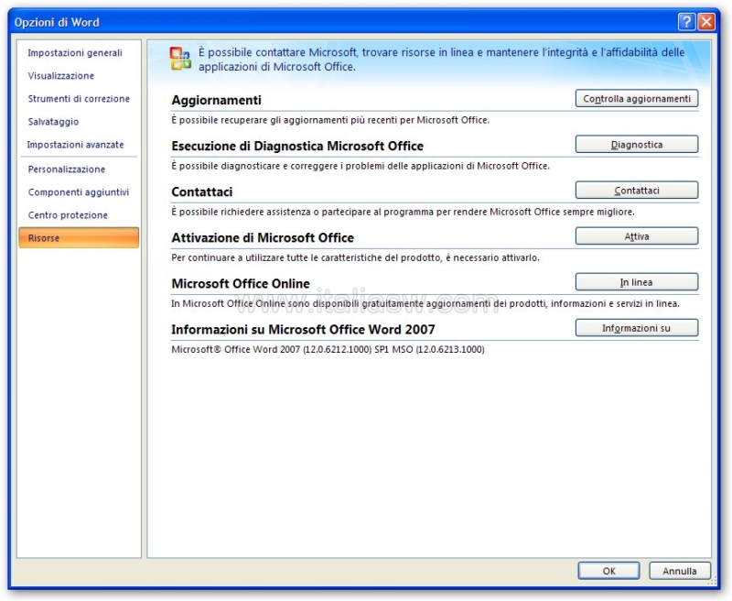The image size is (732, 601).
Task: Click description of Office Online servizi in linea
Action: [425, 303]
